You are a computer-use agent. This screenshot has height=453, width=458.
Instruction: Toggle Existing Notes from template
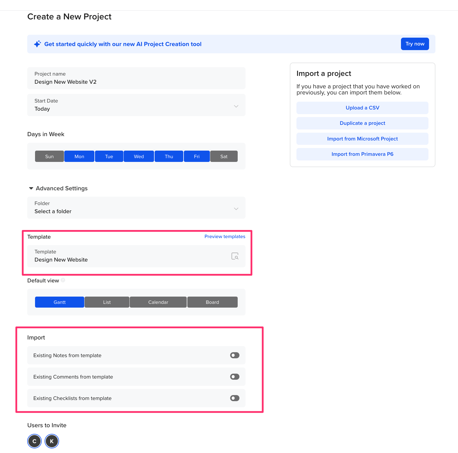click(235, 355)
